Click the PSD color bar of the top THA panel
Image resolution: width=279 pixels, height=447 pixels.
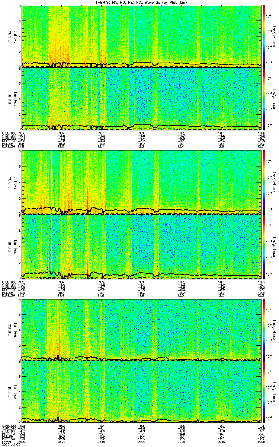point(264,36)
